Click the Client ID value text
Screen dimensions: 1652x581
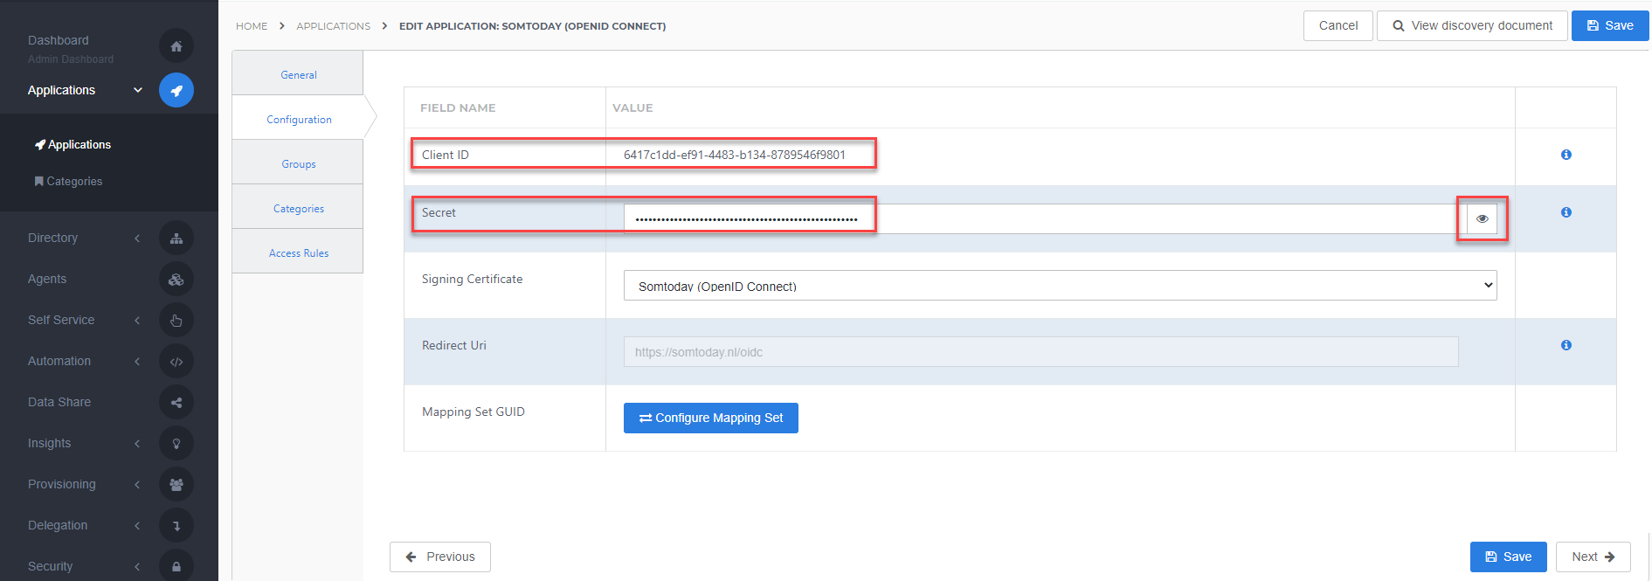734,155
